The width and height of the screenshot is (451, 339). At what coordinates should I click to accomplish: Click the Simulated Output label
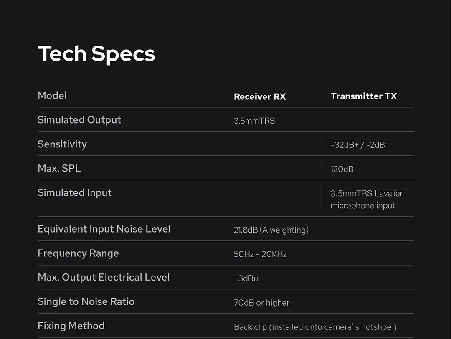[79, 120]
